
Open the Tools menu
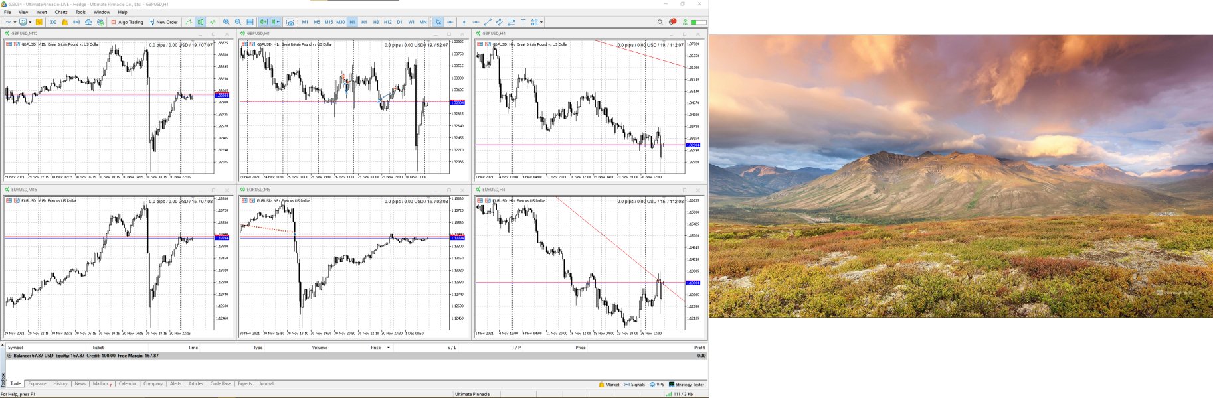click(x=80, y=12)
